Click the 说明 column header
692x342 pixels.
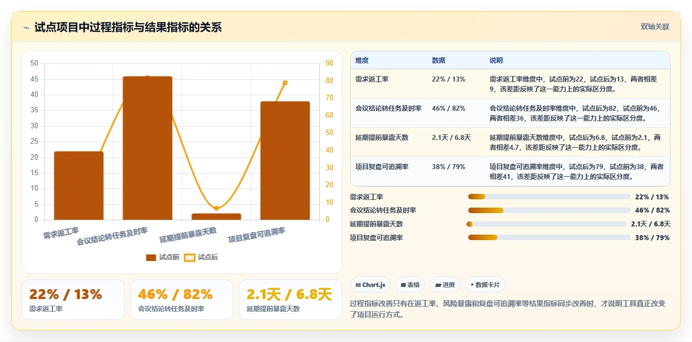[496, 61]
